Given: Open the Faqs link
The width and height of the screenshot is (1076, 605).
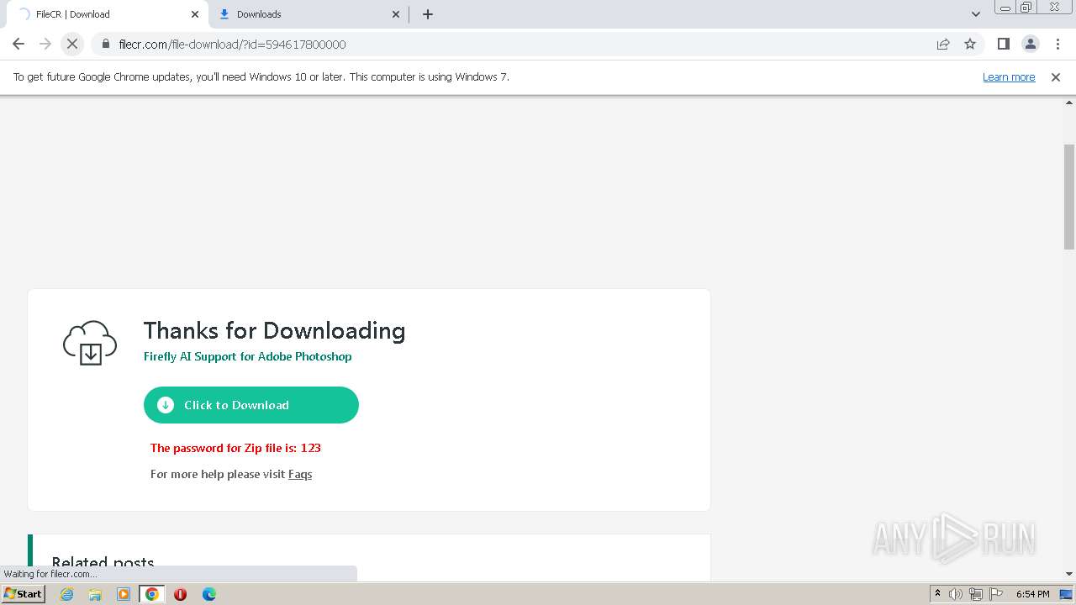Looking at the screenshot, I should pos(300,474).
